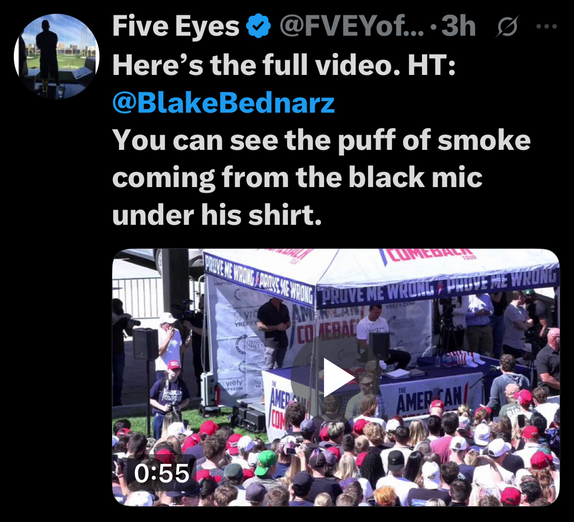This screenshot has width=574, height=522.
Task: Click the Five Eyes display name
Action: click(176, 27)
